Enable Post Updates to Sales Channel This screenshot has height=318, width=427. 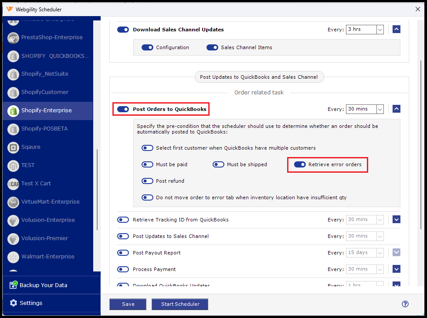pyautogui.click(x=123, y=236)
